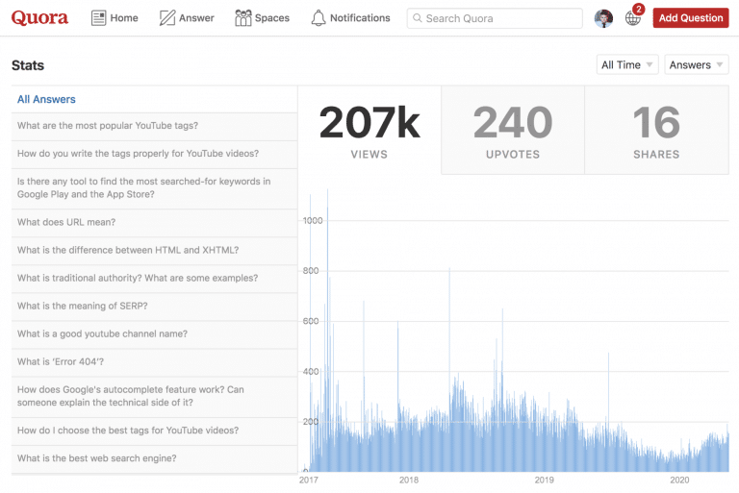Open 'Google's autocomplete feature' question
The height and width of the screenshot is (493, 739).
click(x=154, y=397)
